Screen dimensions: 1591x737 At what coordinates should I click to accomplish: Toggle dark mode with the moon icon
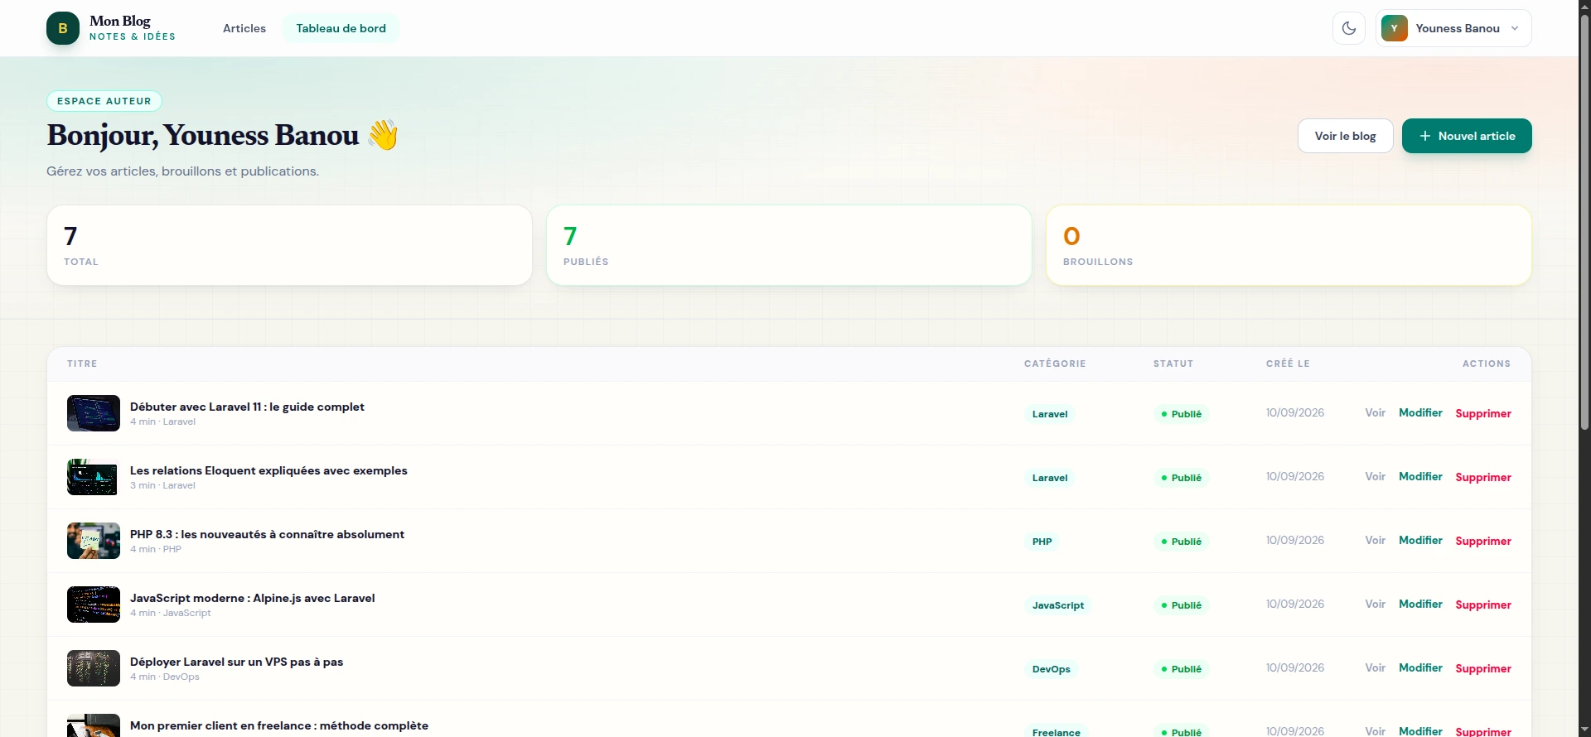[x=1349, y=28]
